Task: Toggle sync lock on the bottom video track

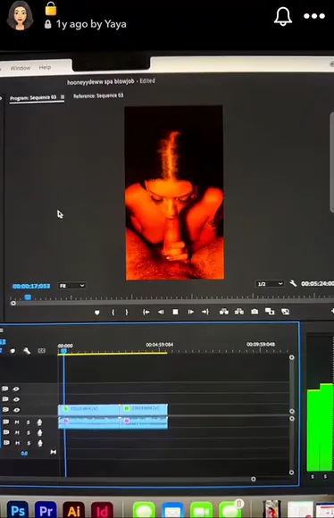Action: click(x=5, y=410)
